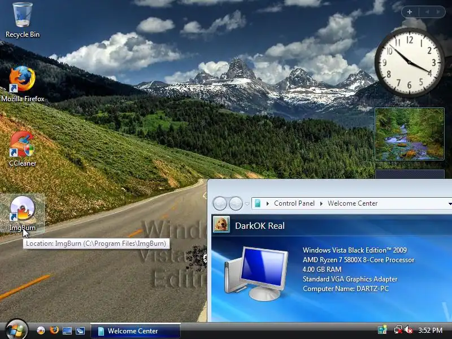This screenshot has height=339, width=452.
Task: Click the analog Clock gadget
Action: (x=409, y=62)
